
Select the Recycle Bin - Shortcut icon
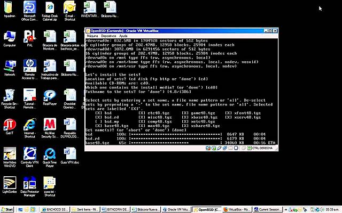10,99
